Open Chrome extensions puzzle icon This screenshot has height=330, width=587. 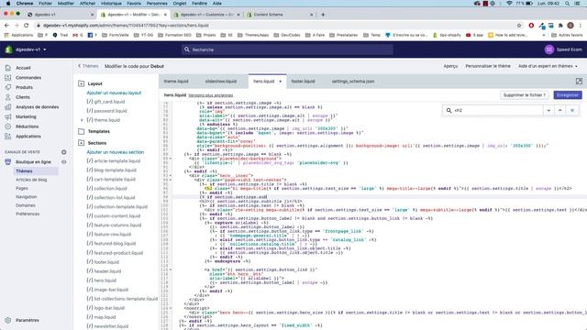click(x=560, y=26)
